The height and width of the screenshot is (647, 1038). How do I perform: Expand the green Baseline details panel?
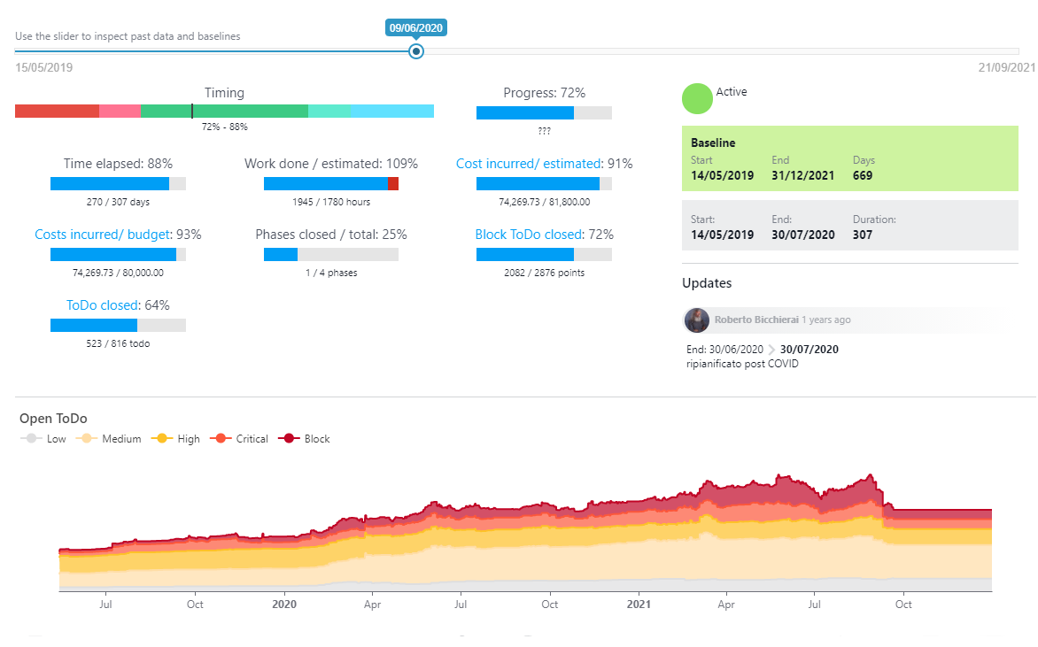coord(849,158)
